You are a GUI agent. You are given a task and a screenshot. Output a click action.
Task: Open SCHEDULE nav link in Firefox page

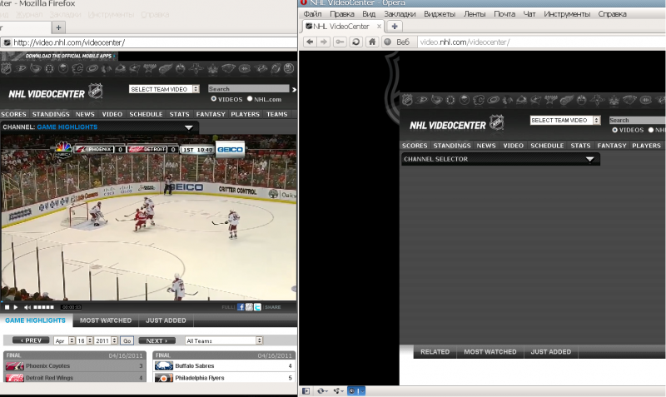[146, 114]
